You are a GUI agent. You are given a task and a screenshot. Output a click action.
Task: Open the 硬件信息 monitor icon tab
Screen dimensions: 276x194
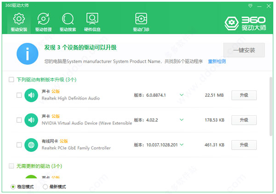click(x=92, y=22)
